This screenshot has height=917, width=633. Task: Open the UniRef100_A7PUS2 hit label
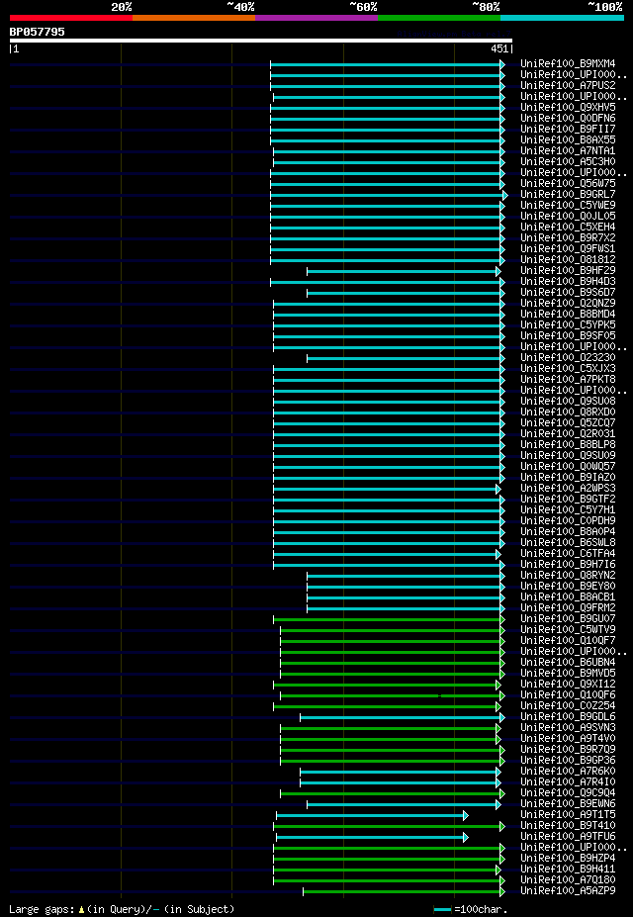pos(568,85)
